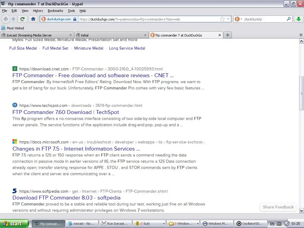The height and width of the screenshot is (228, 304).
Task: Open the butt taskbar group
Action: [x=149, y=224]
